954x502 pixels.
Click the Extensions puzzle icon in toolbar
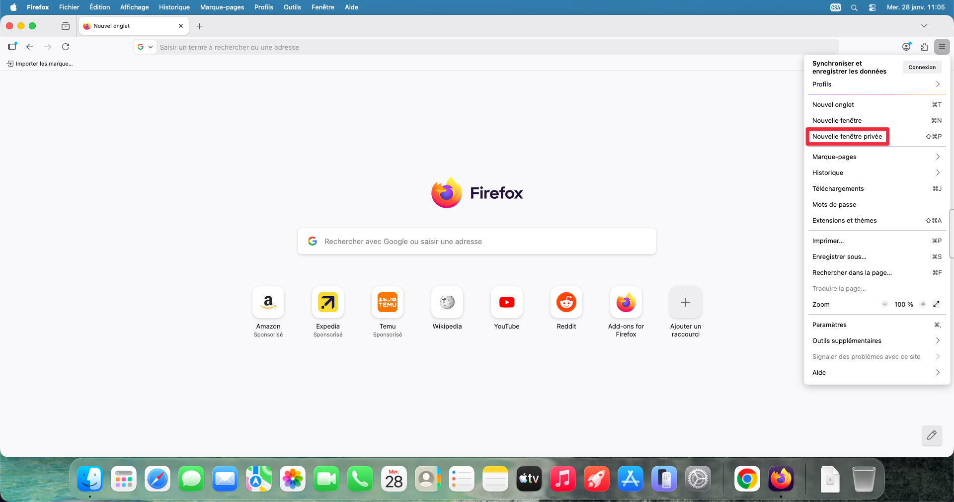(x=924, y=47)
